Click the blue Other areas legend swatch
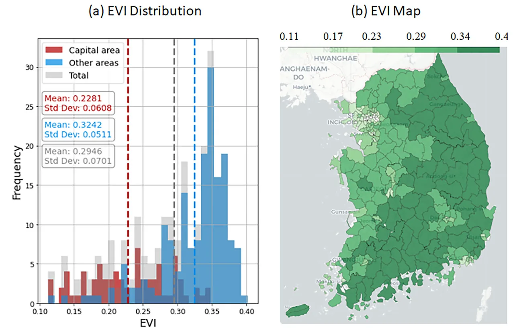515x332 pixels. 54,63
